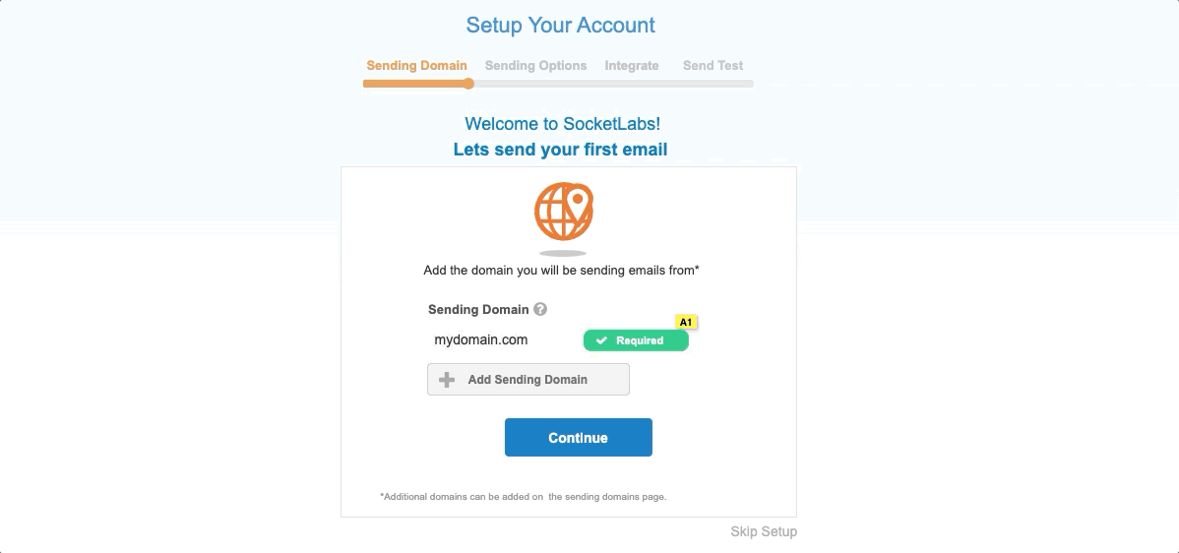Focus the mydomain.com domain input field
The image size is (1179, 553).
504,339
